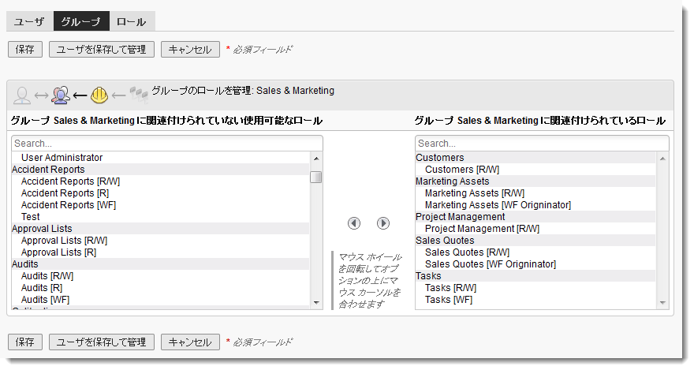Select Customers [R/W] assigned role
The image size is (694, 370).
[x=535, y=170]
